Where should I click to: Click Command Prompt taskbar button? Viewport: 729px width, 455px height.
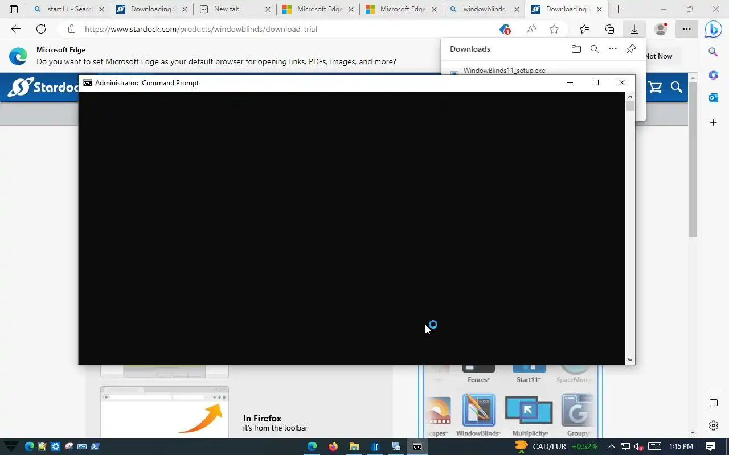(x=417, y=446)
